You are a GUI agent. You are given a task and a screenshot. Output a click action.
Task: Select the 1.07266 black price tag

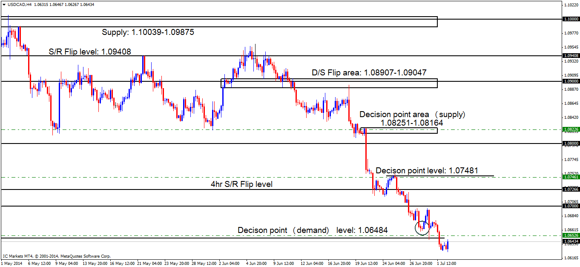pos(571,189)
